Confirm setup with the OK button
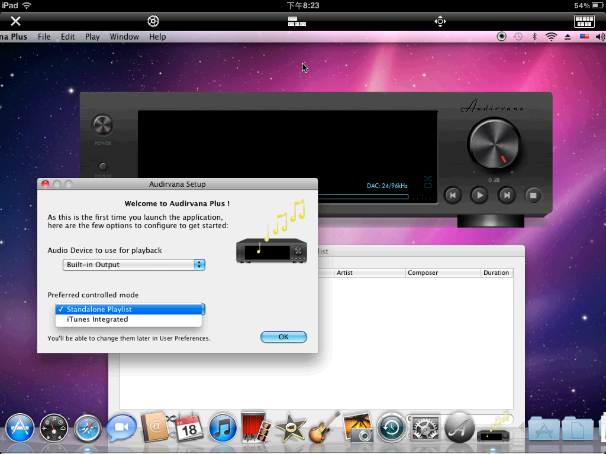 [x=283, y=337]
